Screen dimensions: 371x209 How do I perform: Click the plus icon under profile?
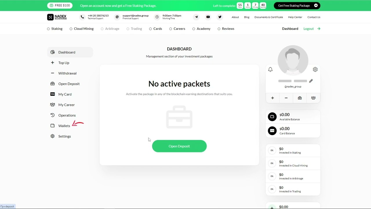pyautogui.click(x=272, y=98)
